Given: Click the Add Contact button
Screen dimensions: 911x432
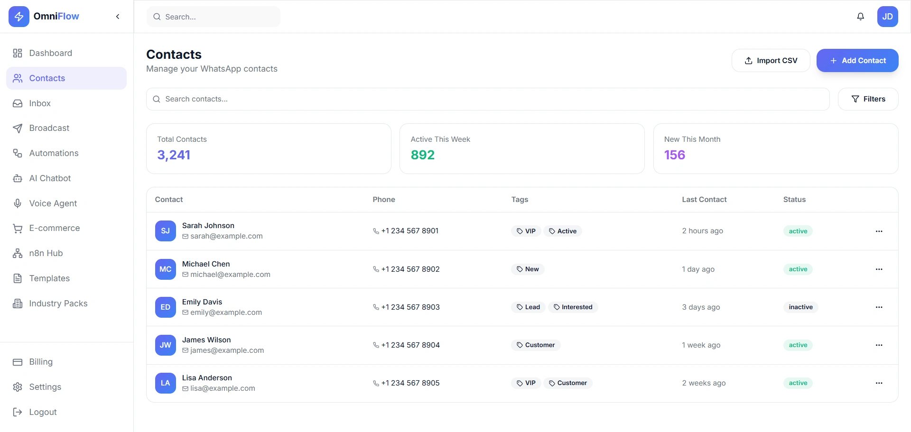Looking at the screenshot, I should coord(857,61).
